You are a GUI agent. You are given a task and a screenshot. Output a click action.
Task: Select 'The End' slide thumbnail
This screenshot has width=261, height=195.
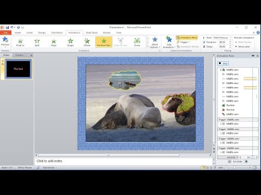18,69
